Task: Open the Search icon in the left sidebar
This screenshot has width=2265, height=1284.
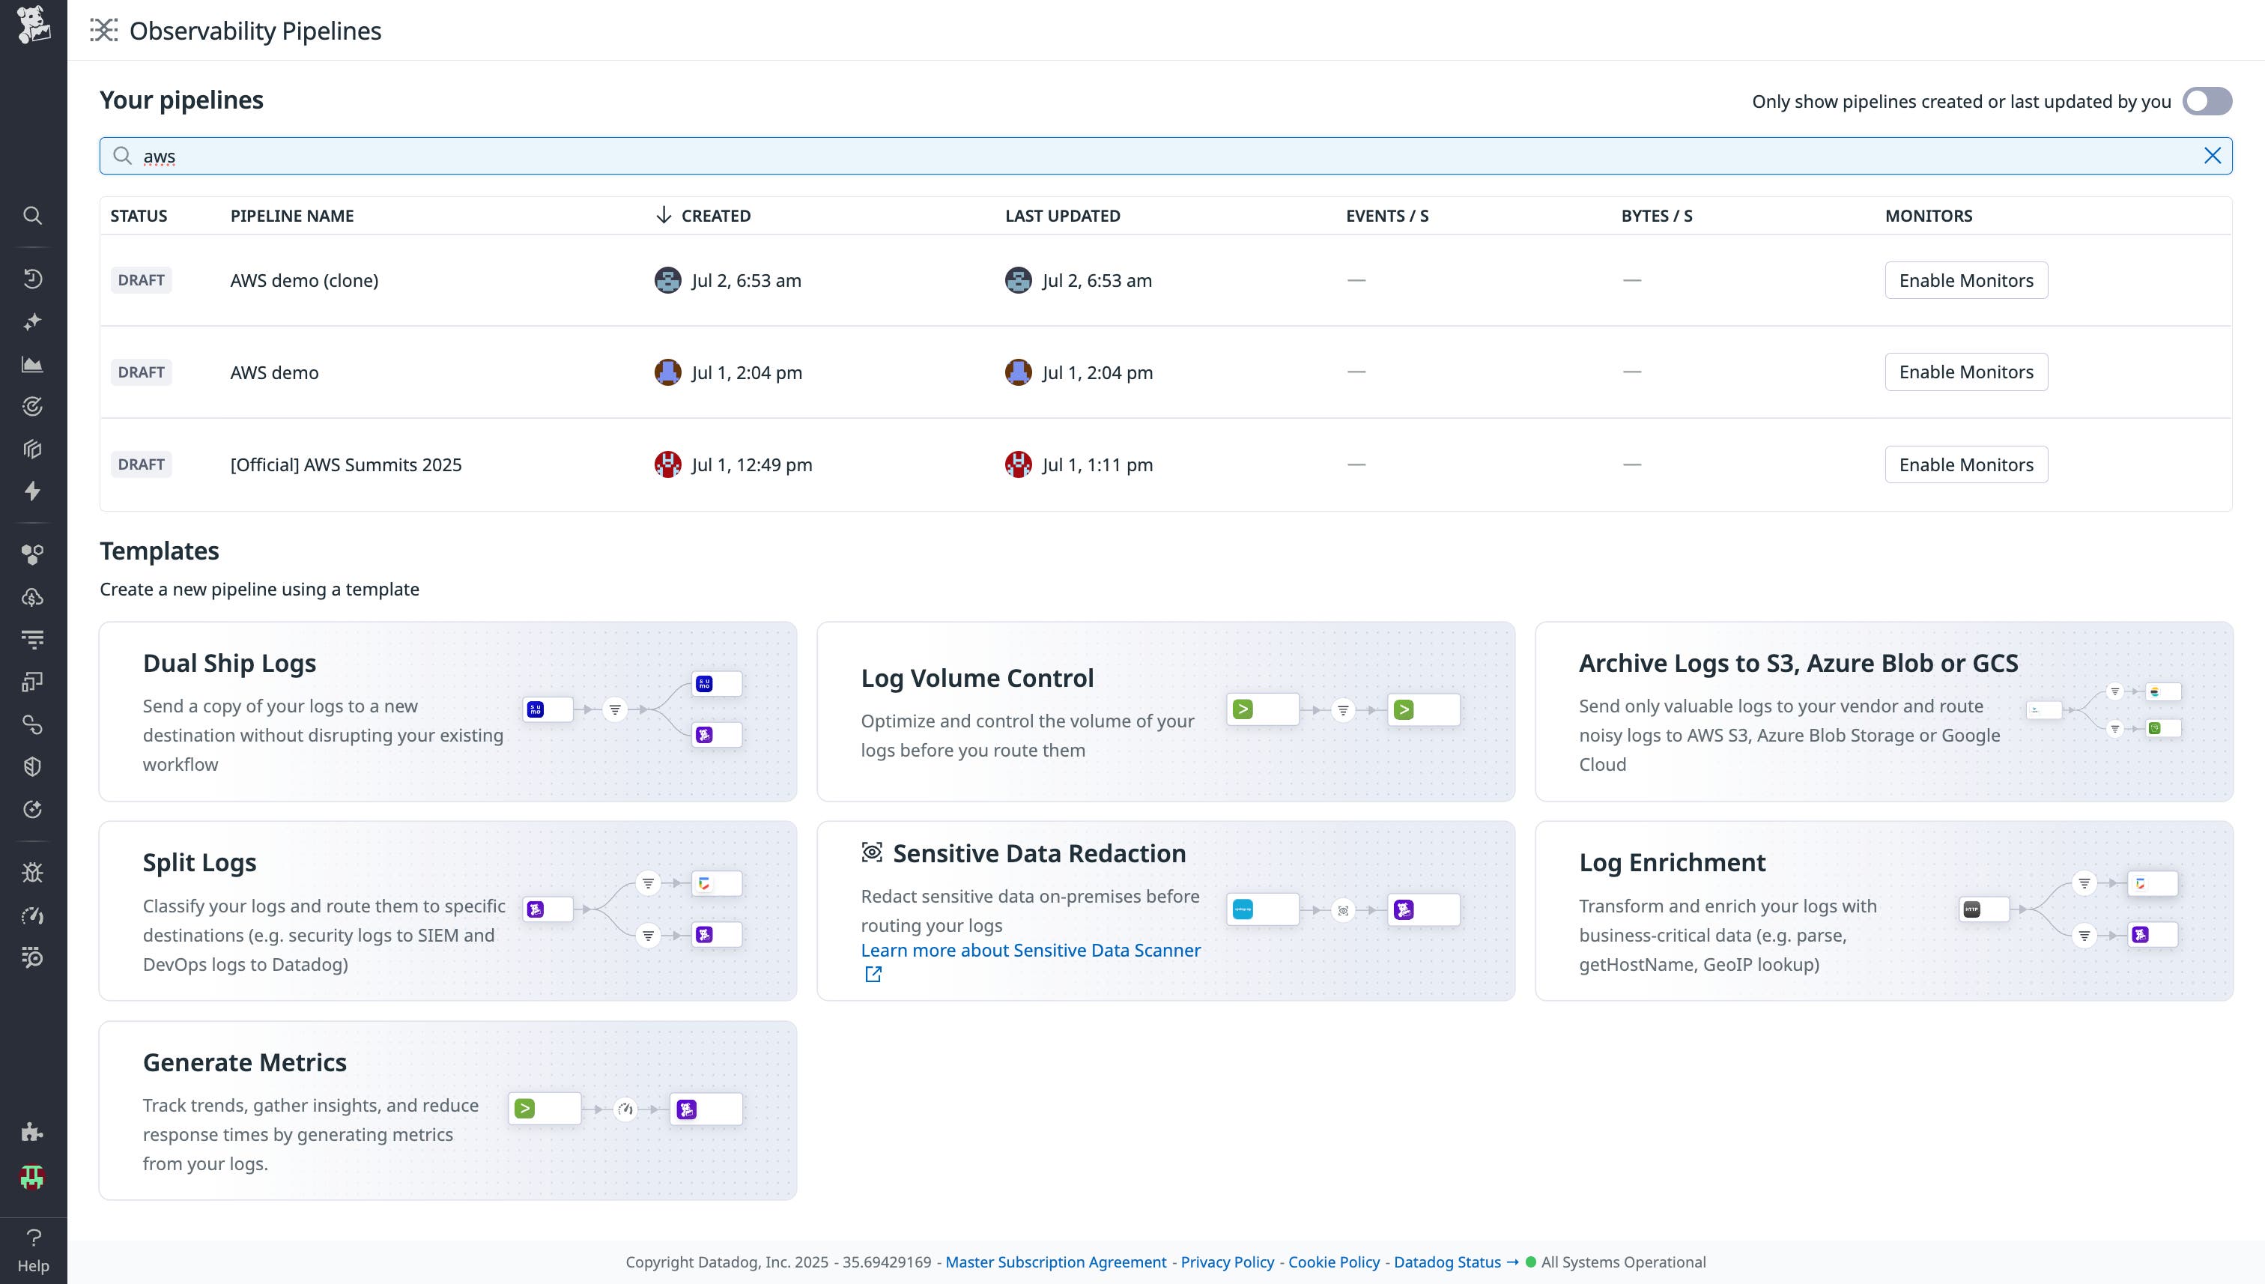Action: pos(33,215)
